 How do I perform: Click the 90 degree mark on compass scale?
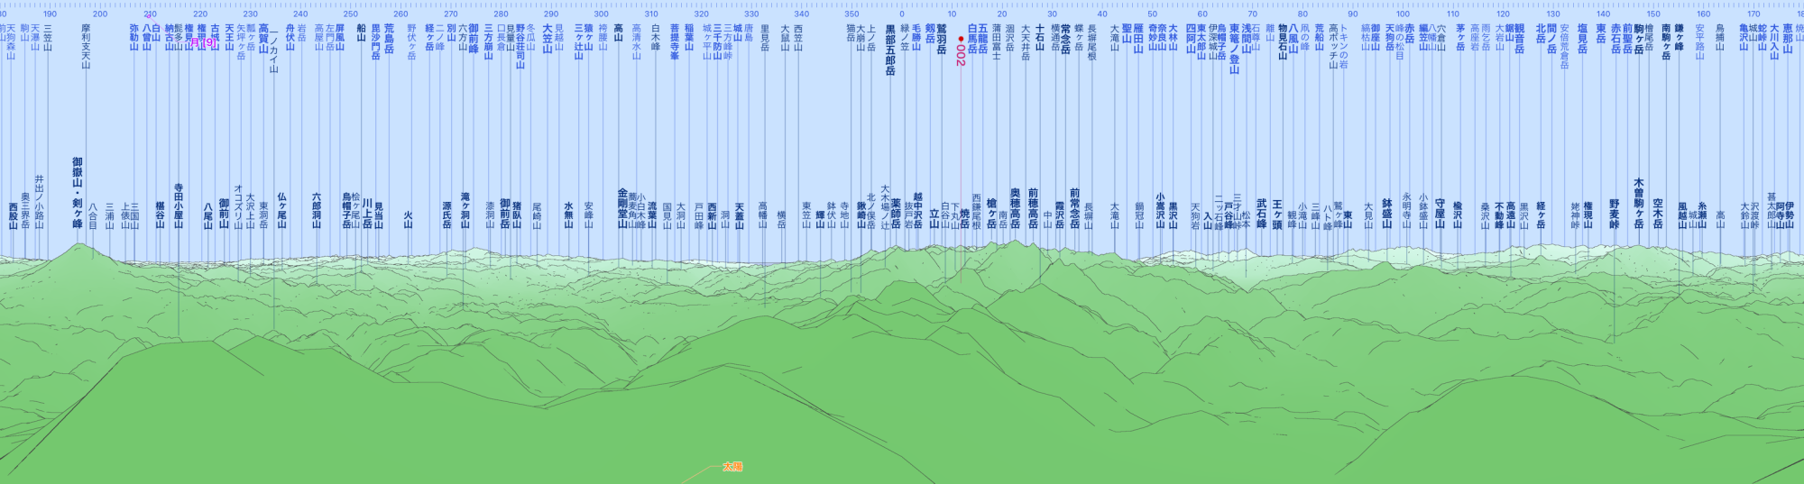(x=1353, y=14)
